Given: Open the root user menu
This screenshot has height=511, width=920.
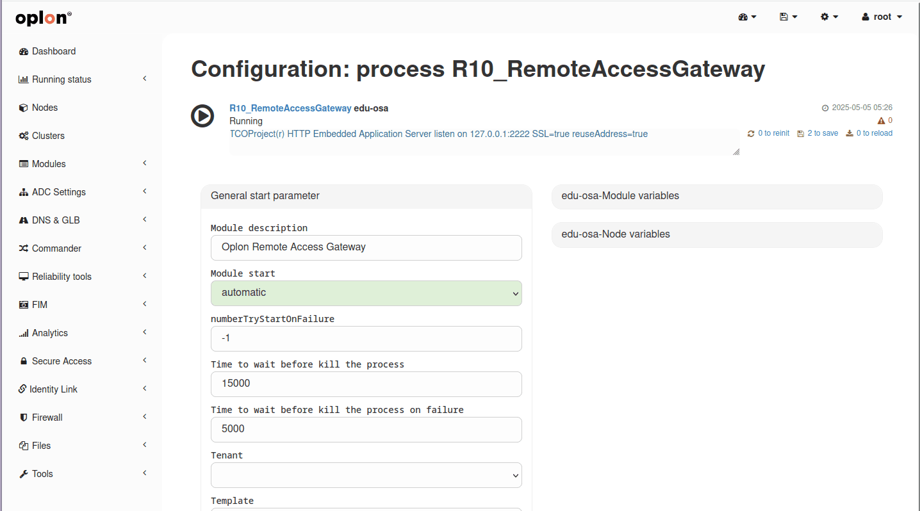Looking at the screenshot, I should [x=882, y=17].
